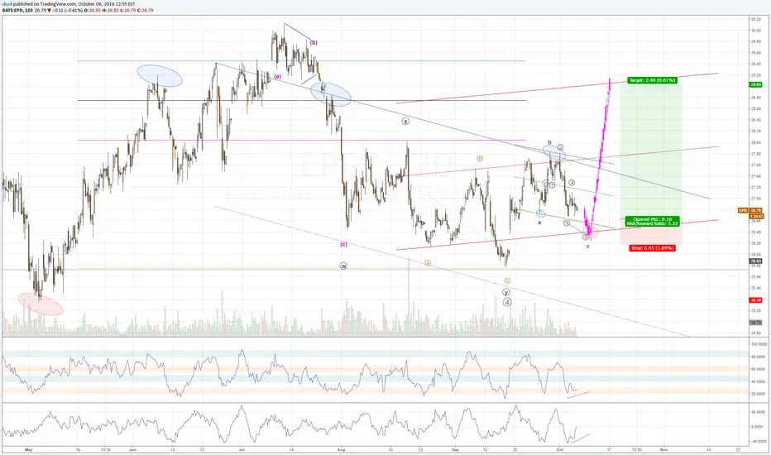Select the Stop: 0.45 (1.69%) label
Screen dimensions: 771x455
[652, 248]
